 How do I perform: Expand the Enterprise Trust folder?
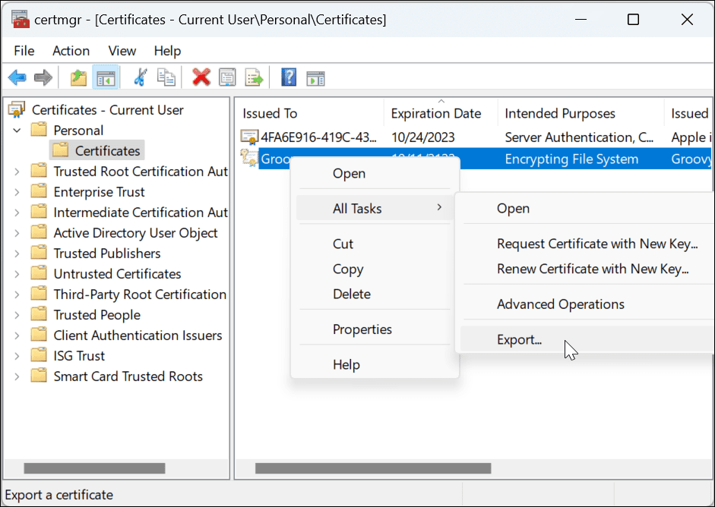click(17, 192)
